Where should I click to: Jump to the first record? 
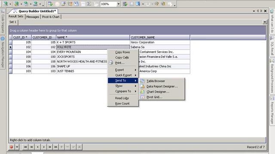coord(25,147)
